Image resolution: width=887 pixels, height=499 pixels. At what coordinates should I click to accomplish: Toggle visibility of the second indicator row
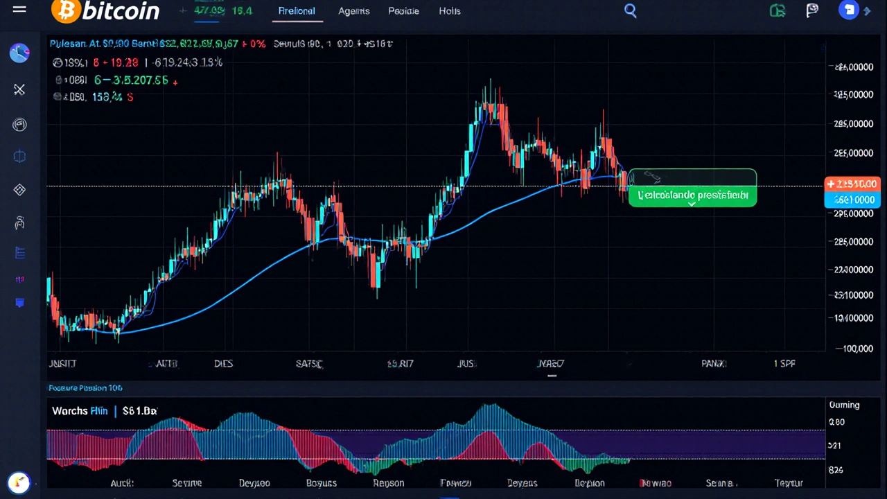tap(59, 80)
